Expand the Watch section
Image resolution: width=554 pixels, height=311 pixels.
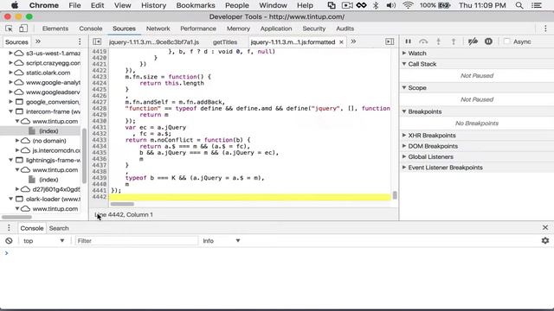click(x=404, y=53)
